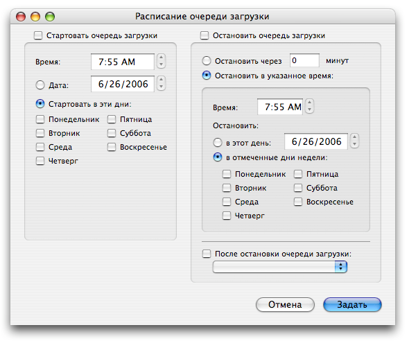
Task: Decrease stop date with stepper down arrow
Action: 354,144
